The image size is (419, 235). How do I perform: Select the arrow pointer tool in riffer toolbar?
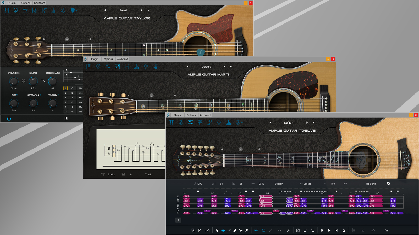coord(217,231)
